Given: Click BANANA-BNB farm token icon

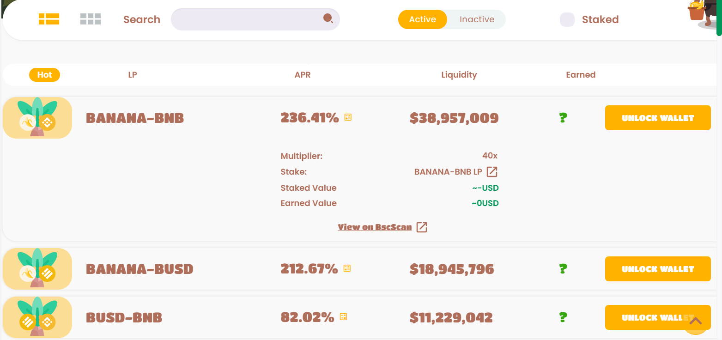Looking at the screenshot, I should click(x=37, y=117).
